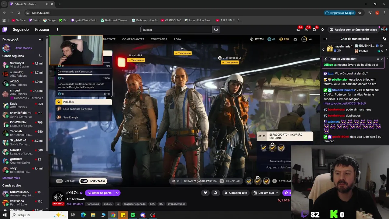Open Katie channel in sidebar

23,105
